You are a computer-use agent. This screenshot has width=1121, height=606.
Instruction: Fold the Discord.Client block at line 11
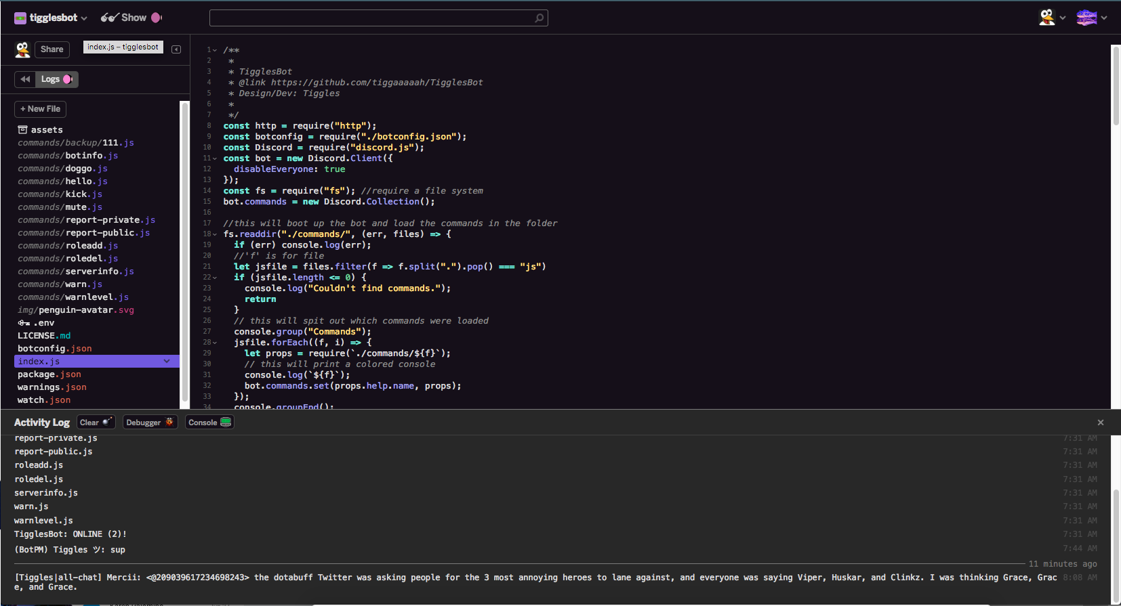pyautogui.click(x=215, y=158)
